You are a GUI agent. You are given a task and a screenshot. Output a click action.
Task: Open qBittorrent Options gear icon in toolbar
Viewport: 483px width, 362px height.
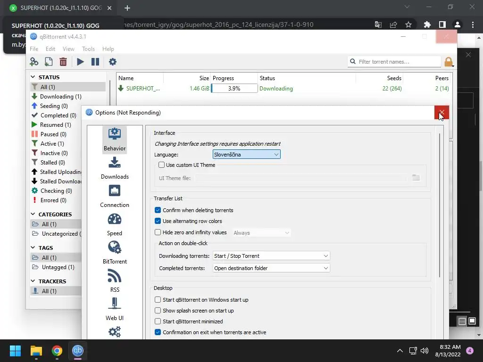[113, 62]
